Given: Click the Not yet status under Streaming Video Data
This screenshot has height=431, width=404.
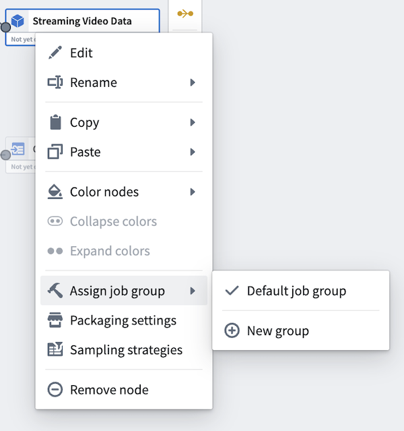Looking at the screenshot, I should [23, 39].
